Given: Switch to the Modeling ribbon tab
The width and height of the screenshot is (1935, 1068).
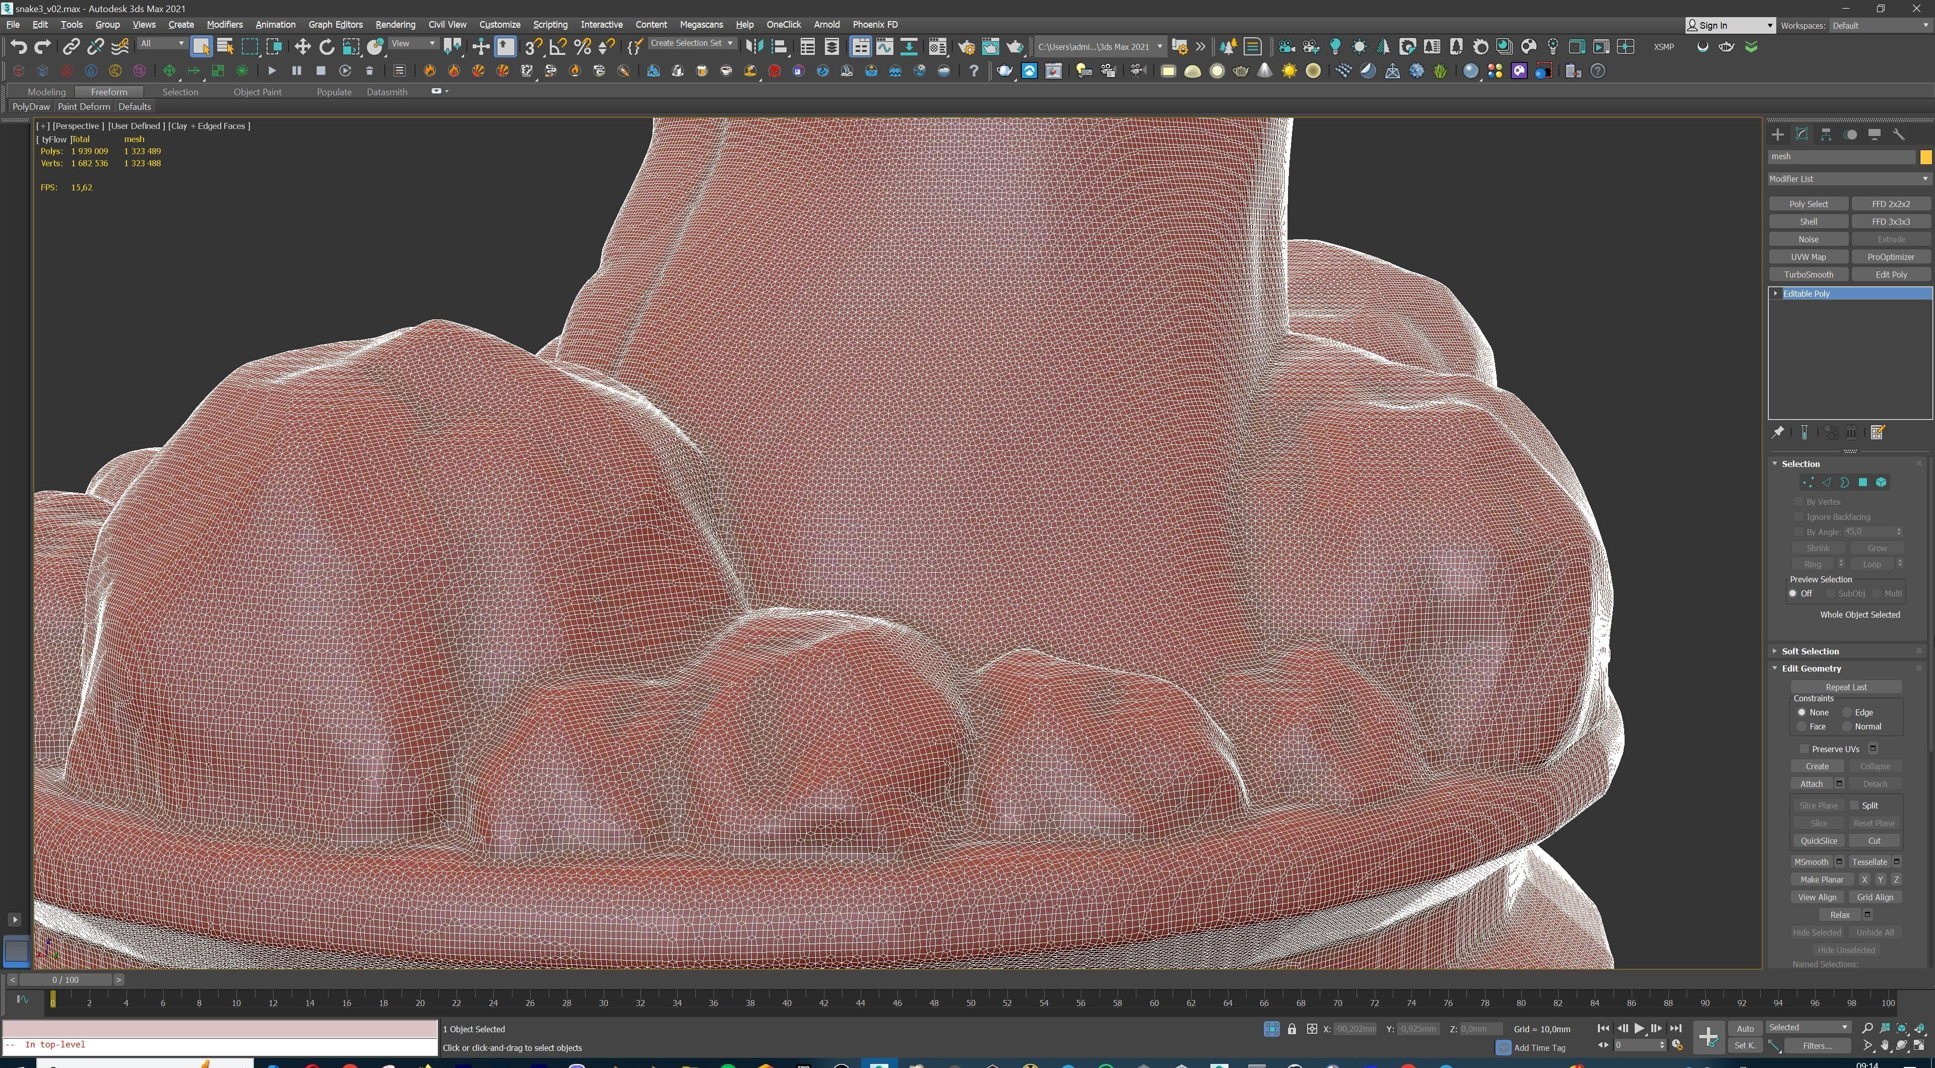Looking at the screenshot, I should pyautogui.click(x=46, y=92).
